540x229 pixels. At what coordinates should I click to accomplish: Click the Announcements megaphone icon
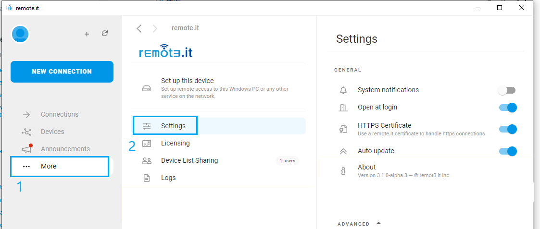[27, 148]
